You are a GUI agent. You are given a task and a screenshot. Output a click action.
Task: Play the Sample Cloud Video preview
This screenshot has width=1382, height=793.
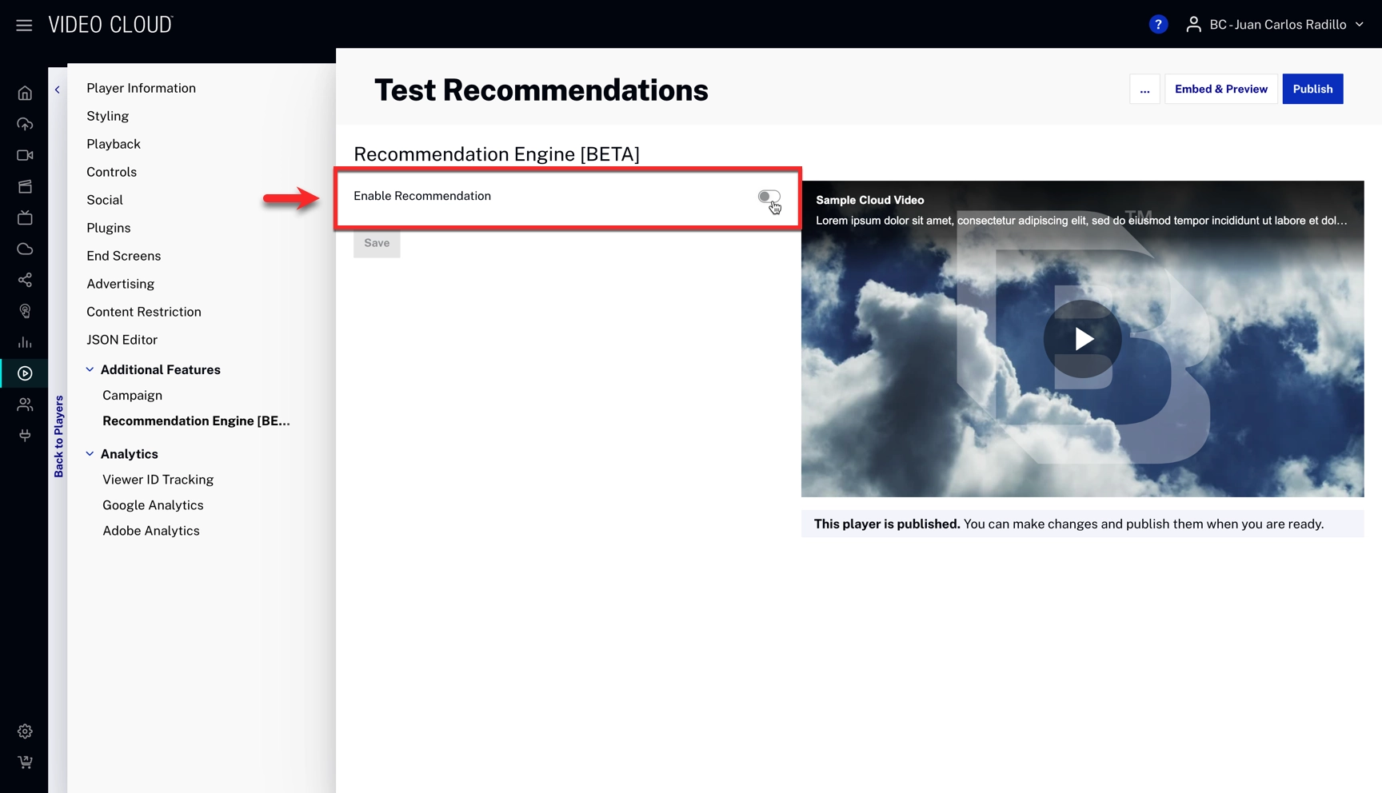pyautogui.click(x=1082, y=339)
